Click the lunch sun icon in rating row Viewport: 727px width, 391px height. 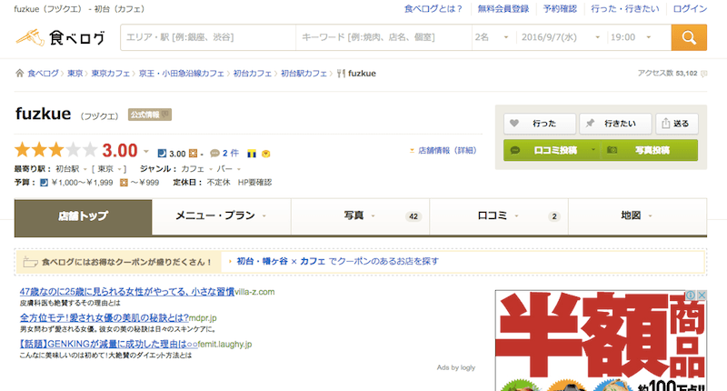193,154
